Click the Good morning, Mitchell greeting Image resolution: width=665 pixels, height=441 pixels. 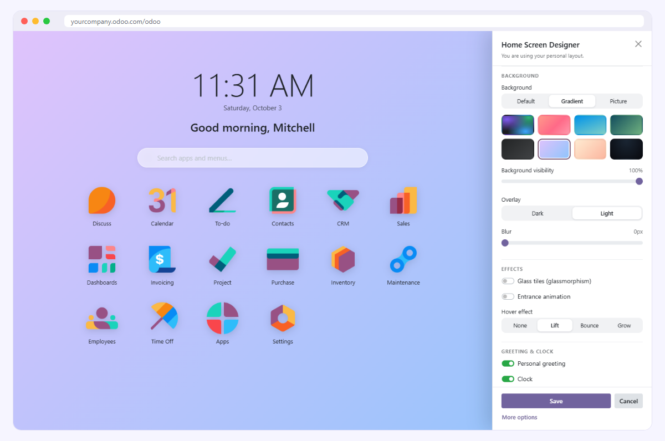coord(253,128)
